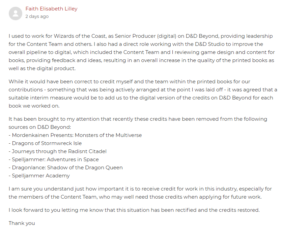Click the paragraph starting 'I am sure you understand'
Image resolution: width=283 pixels, height=231 pixels.
coord(140,193)
